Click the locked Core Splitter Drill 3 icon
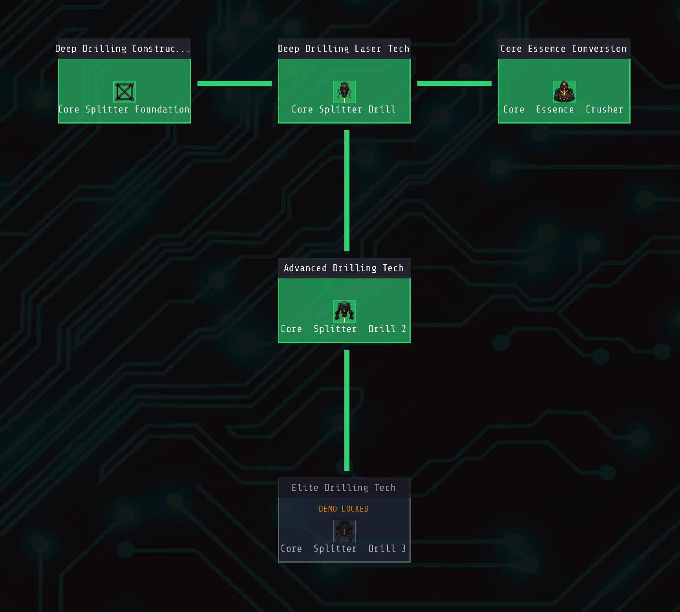 [344, 531]
